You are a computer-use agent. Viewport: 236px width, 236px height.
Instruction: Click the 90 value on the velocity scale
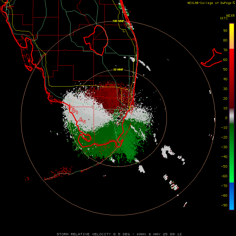225,31
